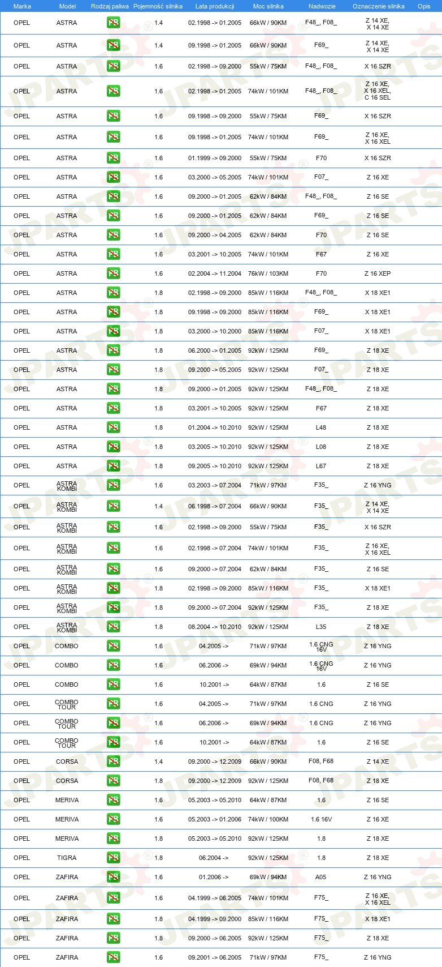Click the fuel icon in the COMBO TOUR 10.2001 row

tap(113, 742)
